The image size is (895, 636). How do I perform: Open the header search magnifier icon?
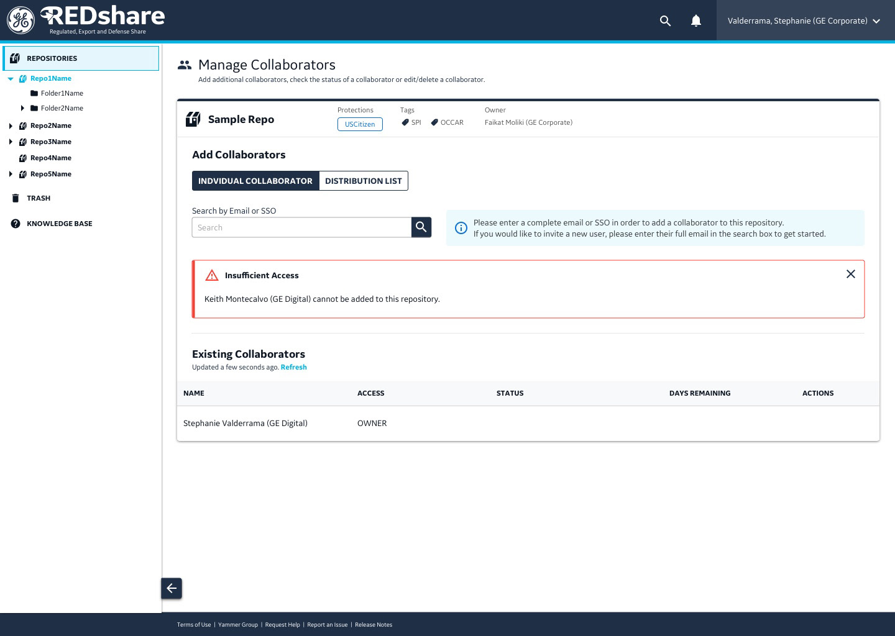coord(665,21)
